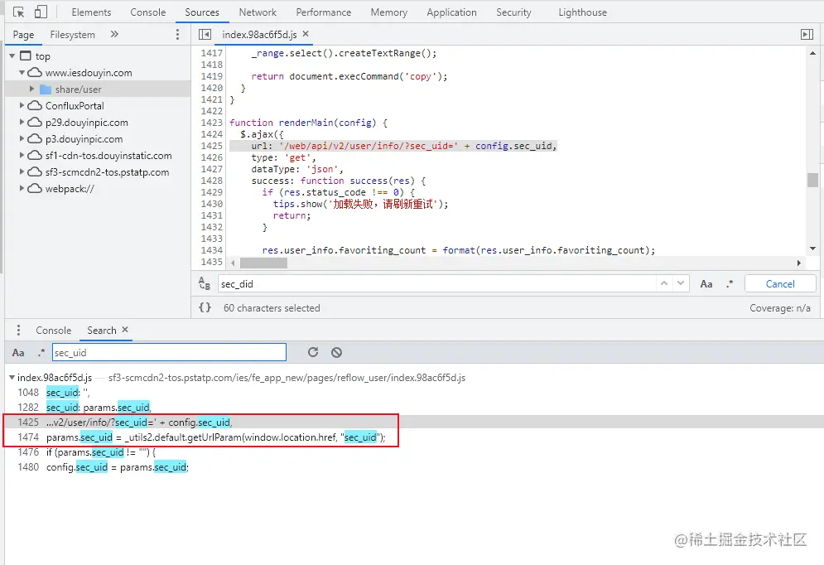Open the Security panel tab
Screen dimensions: 824x565
[513, 12]
